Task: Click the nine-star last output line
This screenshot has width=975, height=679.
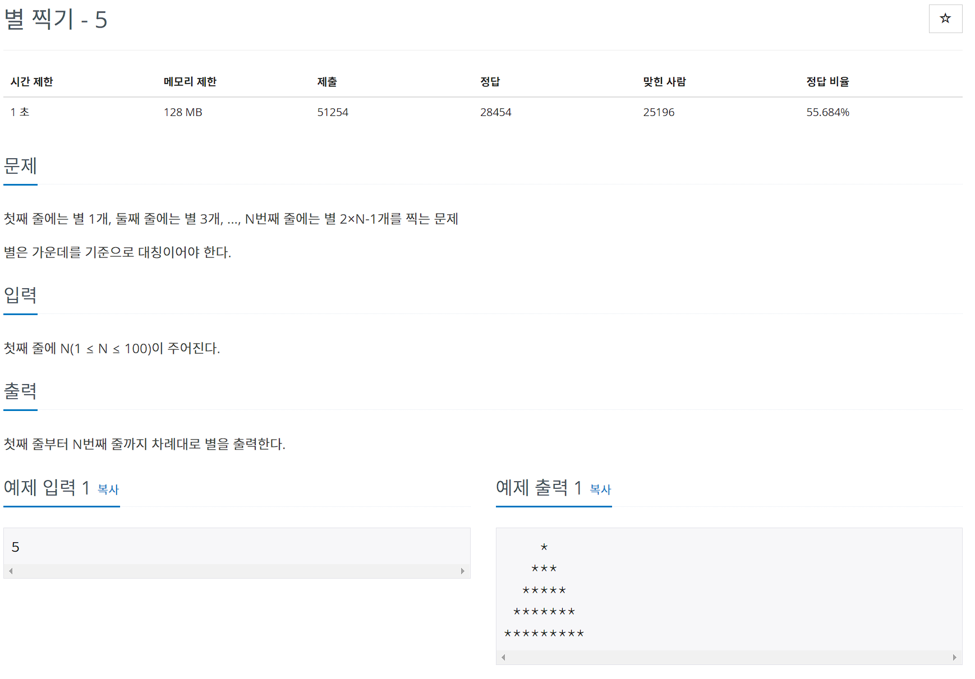Action: tap(544, 634)
